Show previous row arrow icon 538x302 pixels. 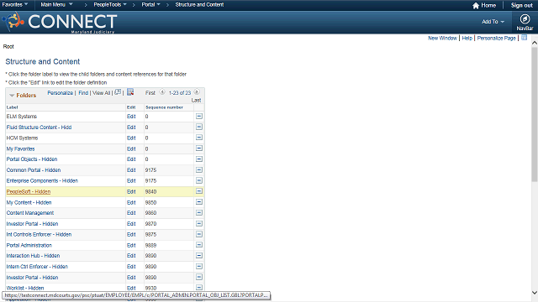[x=162, y=92]
